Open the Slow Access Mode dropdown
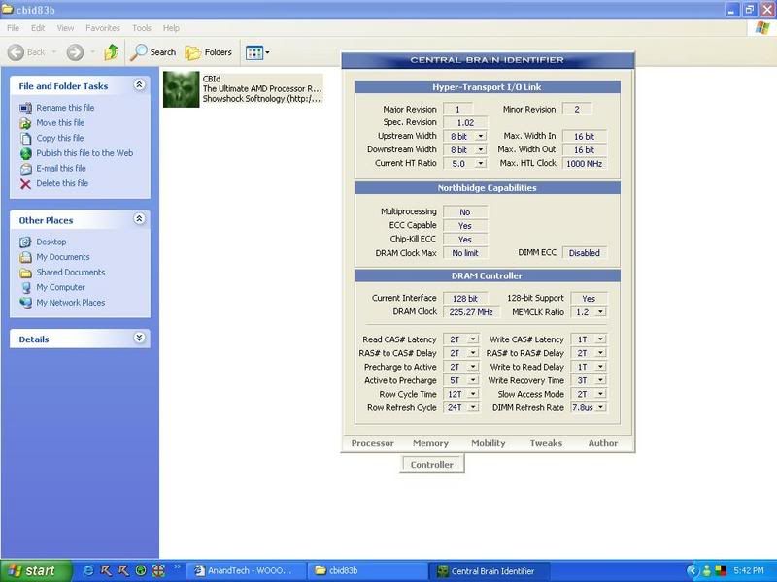This screenshot has height=582, width=777. (600, 394)
